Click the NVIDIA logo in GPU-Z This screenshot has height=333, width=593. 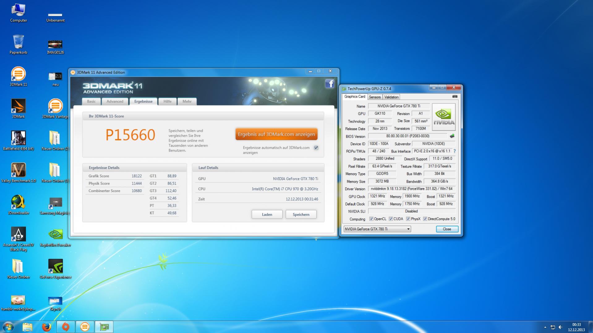tap(444, 117)
